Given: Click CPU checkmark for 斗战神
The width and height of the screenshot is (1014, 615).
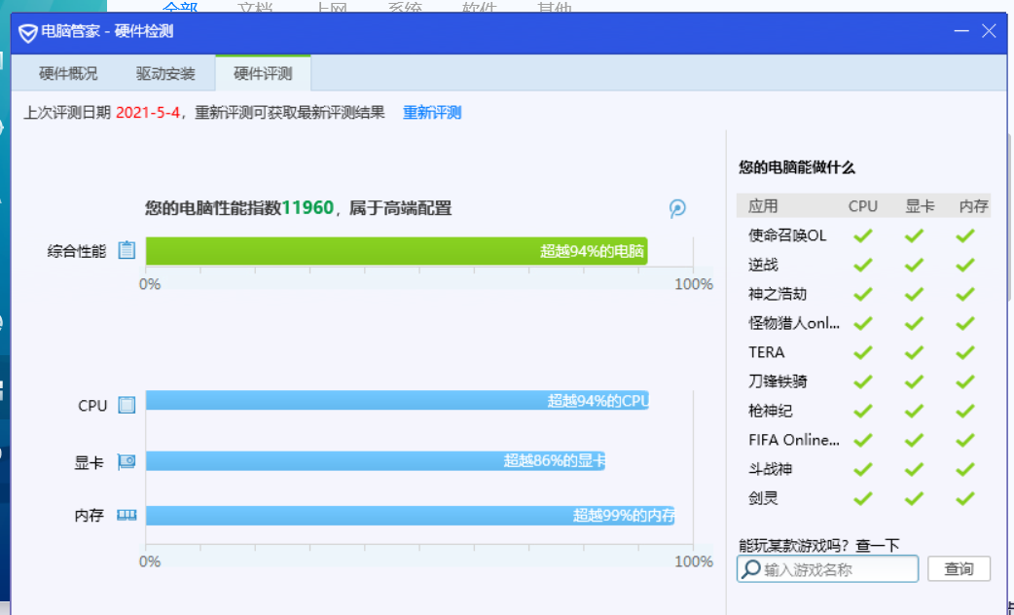Looking at the screenshot, I should point(862,469).
